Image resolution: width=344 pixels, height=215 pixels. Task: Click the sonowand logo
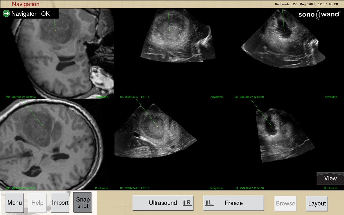point(319,15)
